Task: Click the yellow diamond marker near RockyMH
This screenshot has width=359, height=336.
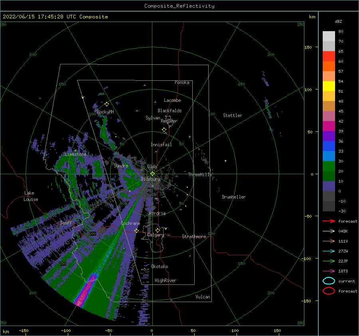Action: [107, 104]
